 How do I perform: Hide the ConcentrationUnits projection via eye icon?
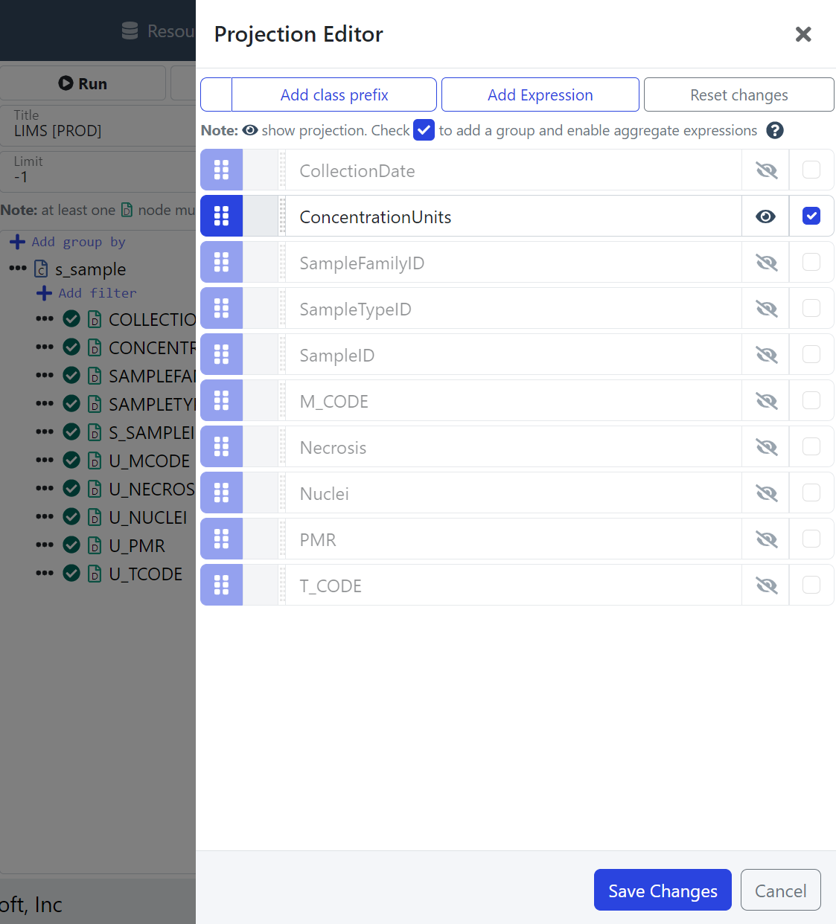pos(765,216)
